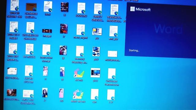
Task: Select the 2019-20IT JASBIR S... file icon
Action: [x=13, y=49]
